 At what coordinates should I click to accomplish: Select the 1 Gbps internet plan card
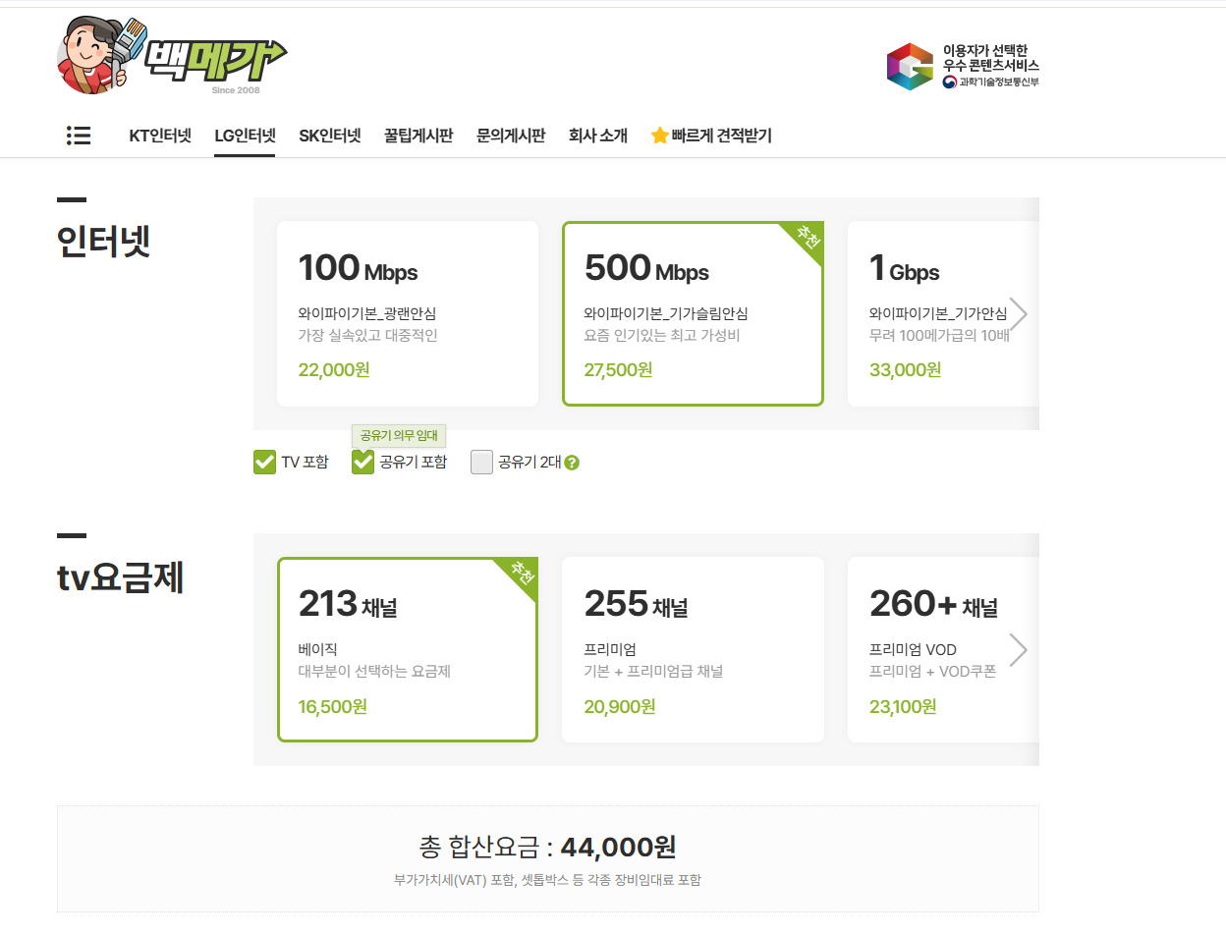933,313
